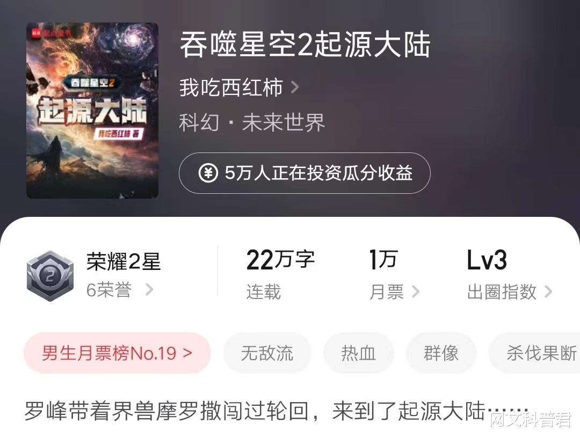
Task: Expand 月票 details chevron
Action: 415,291
